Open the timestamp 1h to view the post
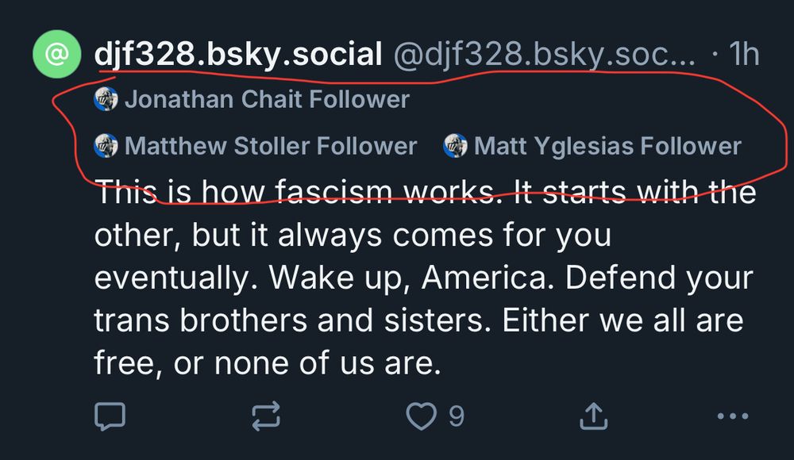Viewport: 794px width, 460px height. tap(745, 52)
